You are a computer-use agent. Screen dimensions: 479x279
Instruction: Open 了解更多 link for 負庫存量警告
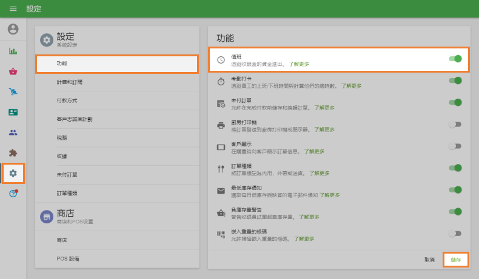click(x=309, y=217)
